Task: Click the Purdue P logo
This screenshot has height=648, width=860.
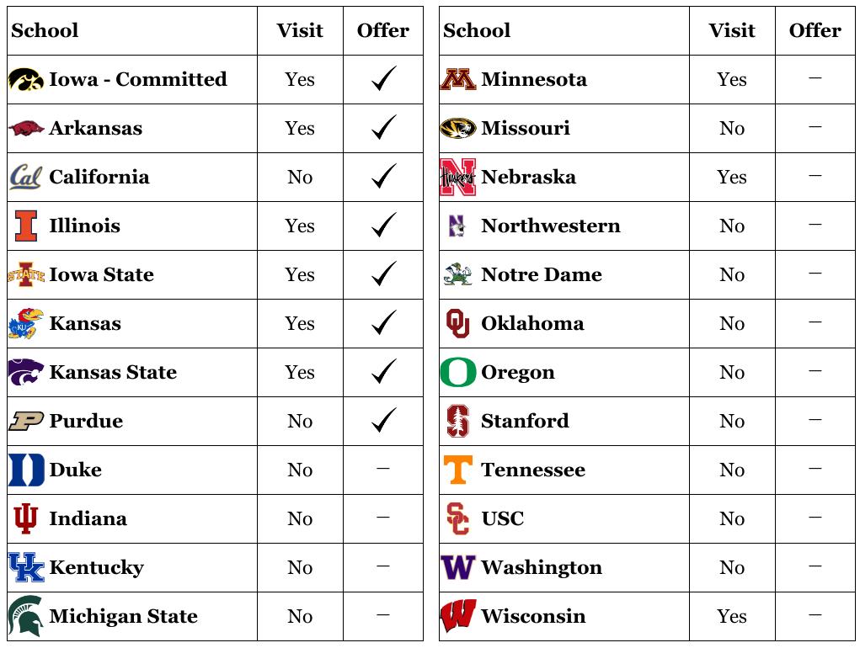Action: pyautogui.click(x=26, y=422)
